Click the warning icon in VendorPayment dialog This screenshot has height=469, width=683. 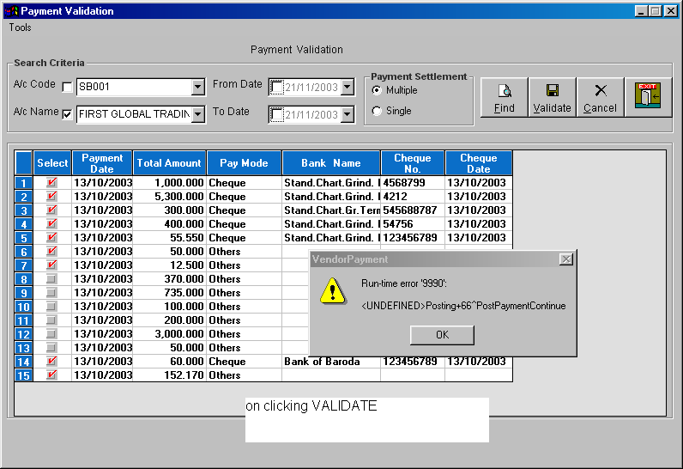(x=333, y=290)
